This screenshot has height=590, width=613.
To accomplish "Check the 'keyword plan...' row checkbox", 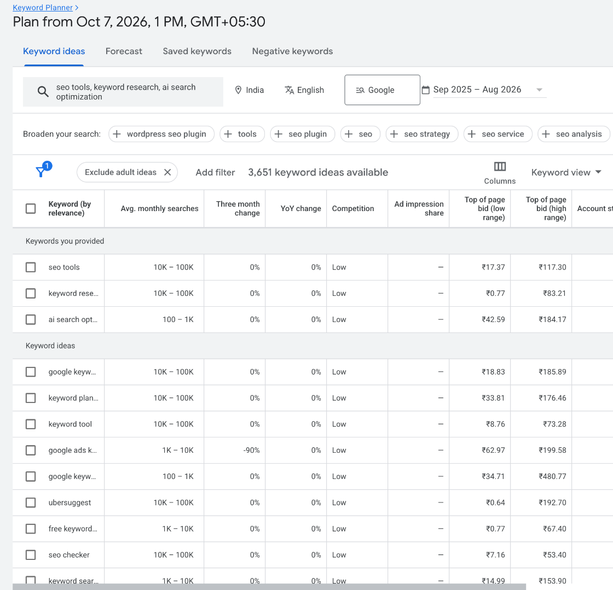I will pos(31,398).
